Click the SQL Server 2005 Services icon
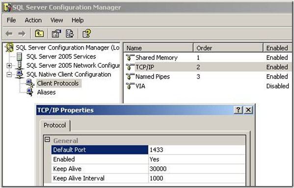 (x=19, y=56)
